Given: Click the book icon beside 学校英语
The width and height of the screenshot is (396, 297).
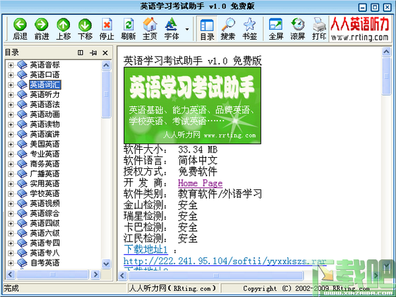Looking at the screenshot, I should click(x=22, y=193).
